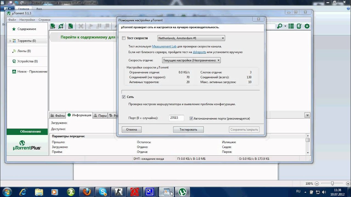Add torrent from URL icon
The image size is (351, 197).
[61, 26]
